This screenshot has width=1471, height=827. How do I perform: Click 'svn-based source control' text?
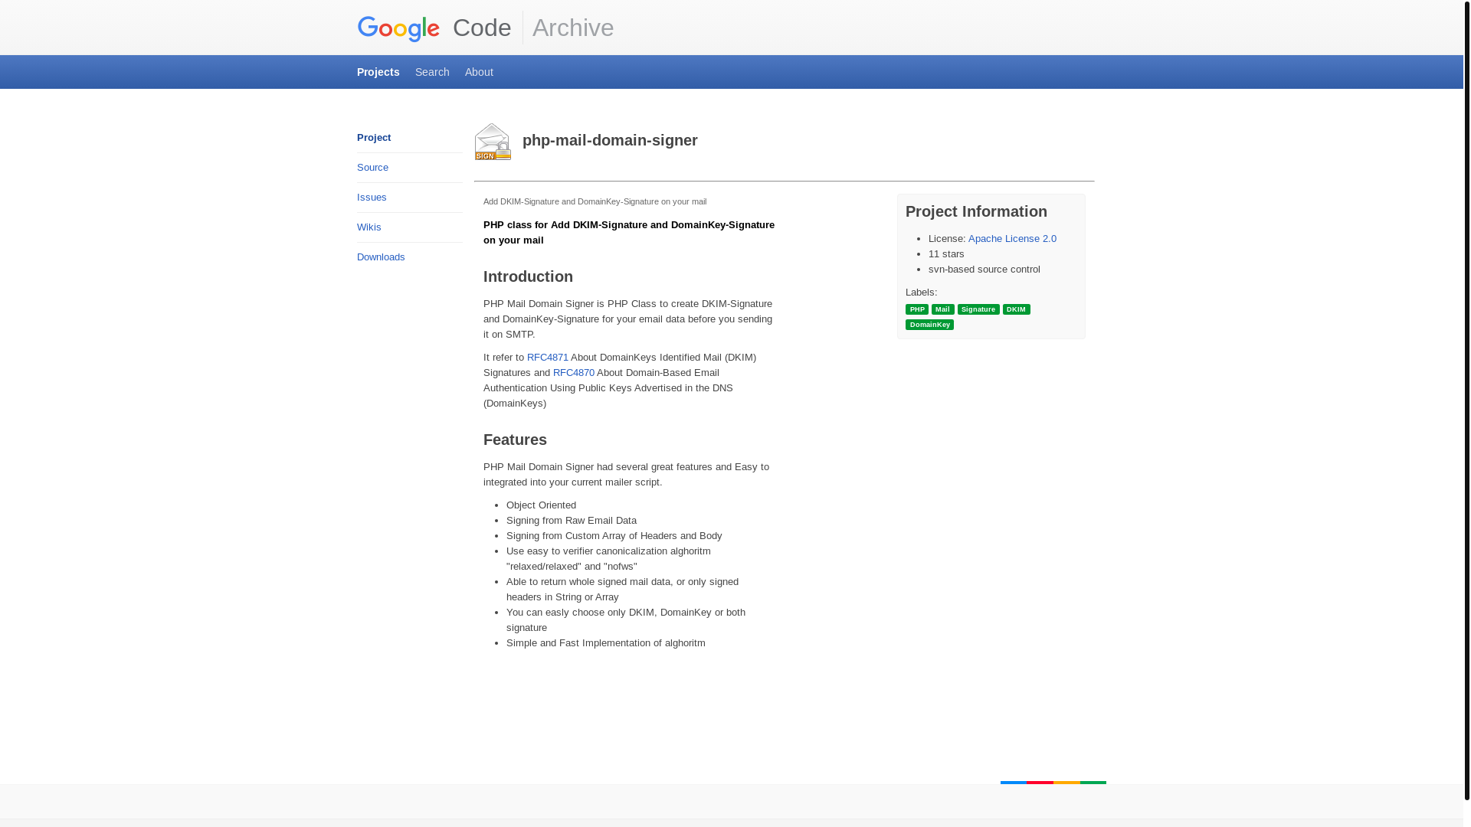[x=984, y=270]
